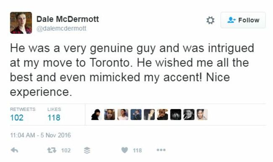Visit the @dalemcdermott handle

(x=61, y=29)
